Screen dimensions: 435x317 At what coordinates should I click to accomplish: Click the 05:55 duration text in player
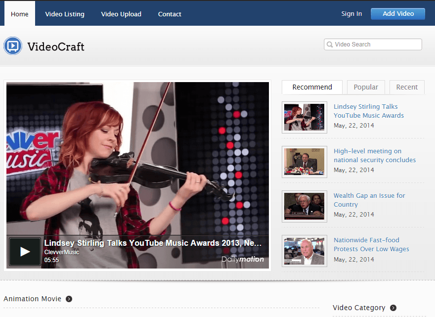[51, 260]
